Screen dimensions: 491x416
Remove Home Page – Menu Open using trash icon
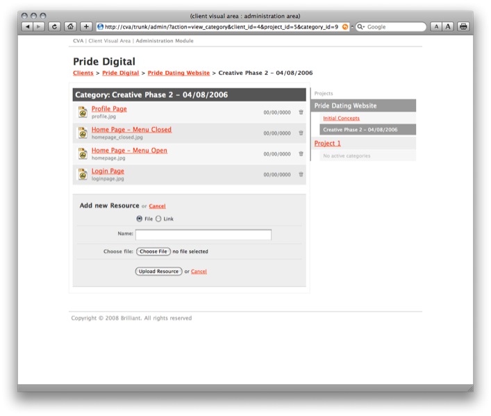coord(301,153)
